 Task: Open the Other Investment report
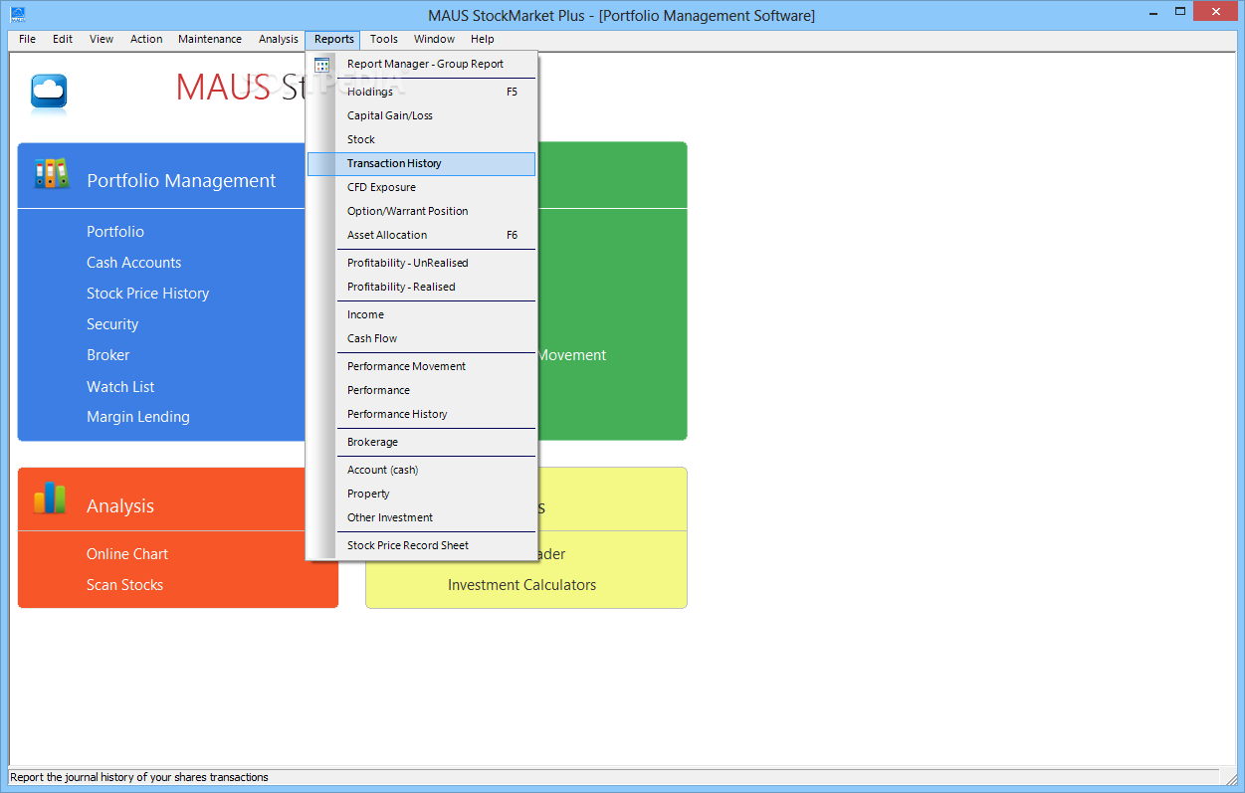click(421, 517)
